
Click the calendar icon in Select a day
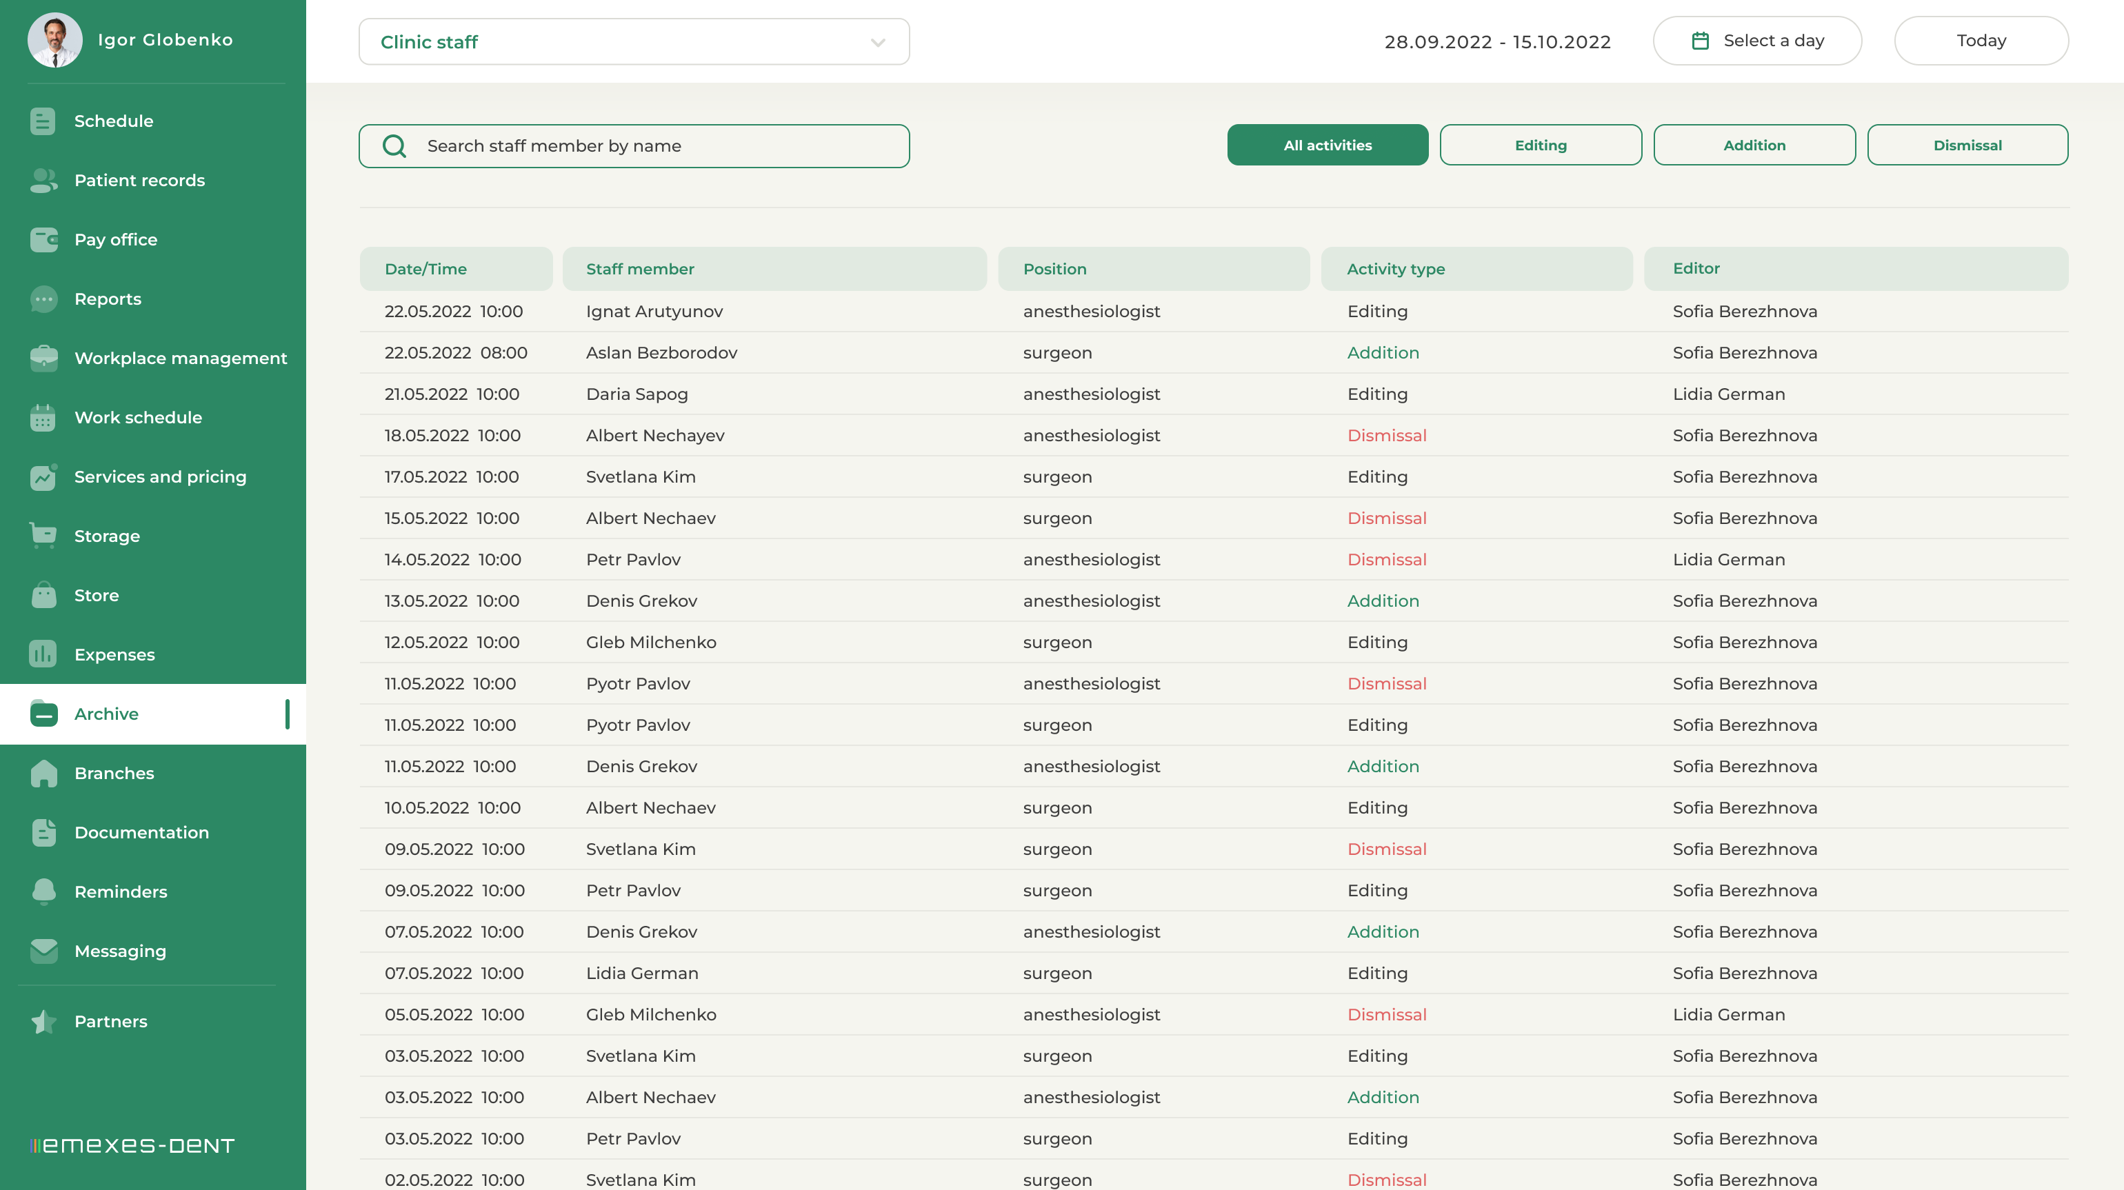1700,41
